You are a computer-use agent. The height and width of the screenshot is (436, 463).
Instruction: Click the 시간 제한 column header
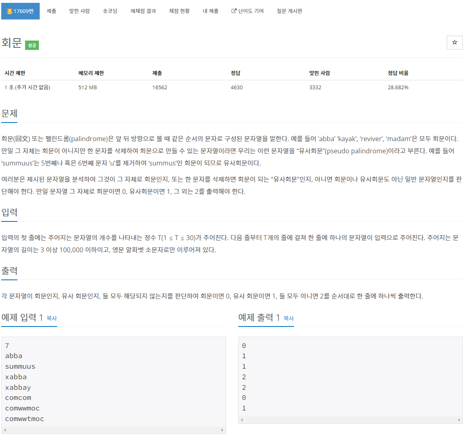point(15,73)
